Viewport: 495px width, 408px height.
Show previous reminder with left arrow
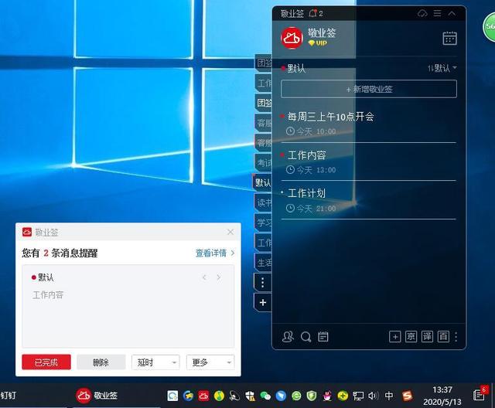coord(204,277)
